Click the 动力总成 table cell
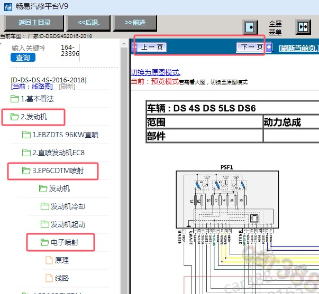This screenshot has width=319, height=294. tap(291, 122)
